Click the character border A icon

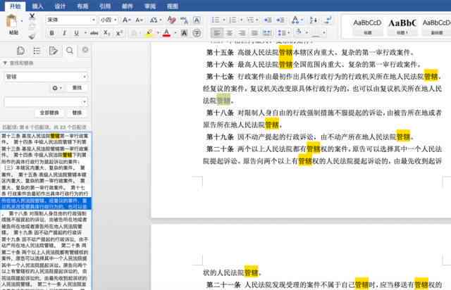(x=197, y=20)
